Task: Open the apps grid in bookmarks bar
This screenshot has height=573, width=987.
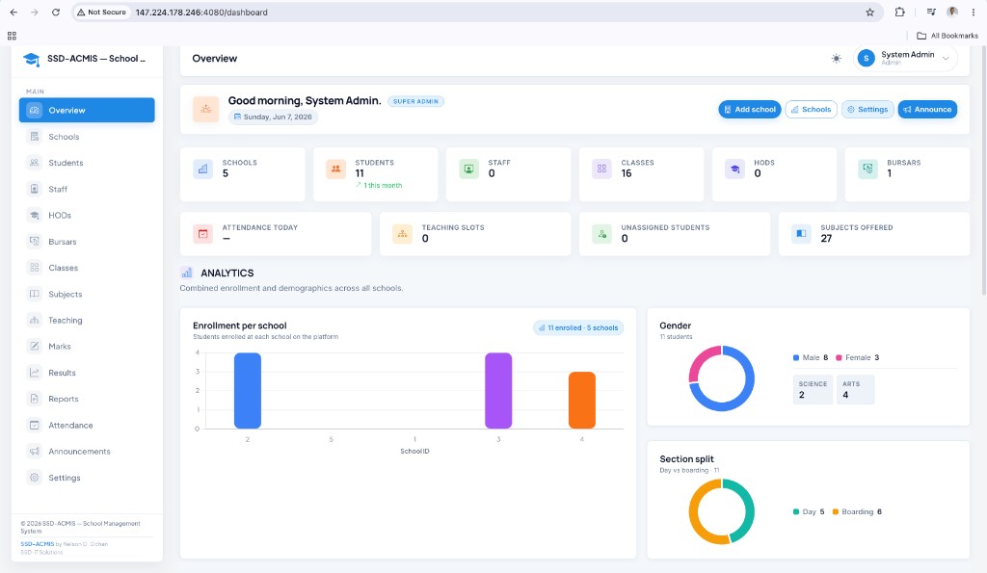Action: tap(12, 36)
